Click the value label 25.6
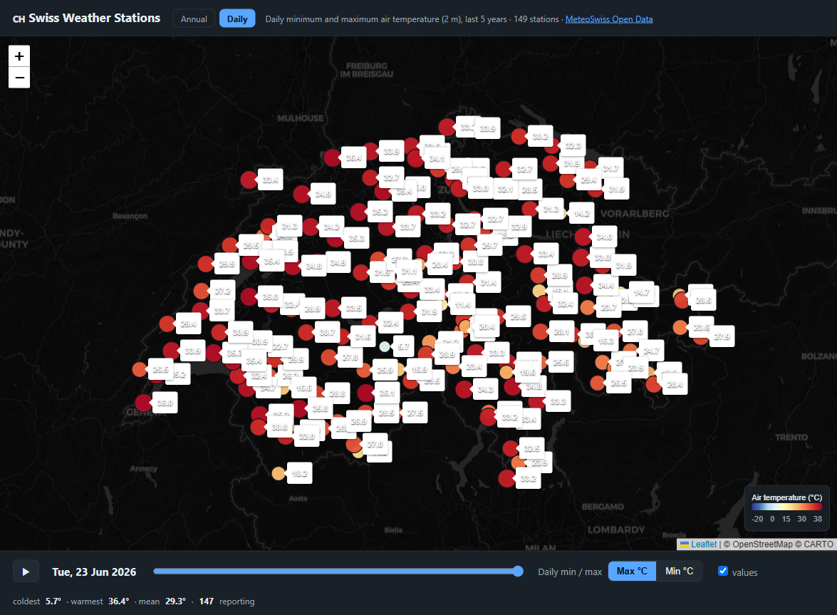Screen dimensions: 837x615 pos(561,362)
